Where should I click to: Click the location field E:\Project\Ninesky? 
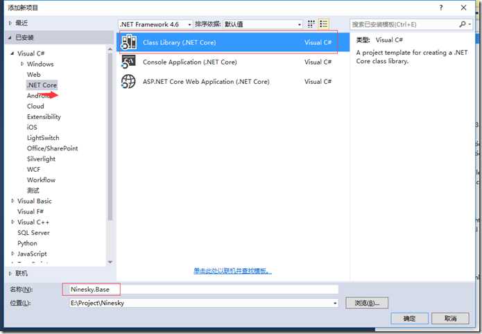(203, 303)
